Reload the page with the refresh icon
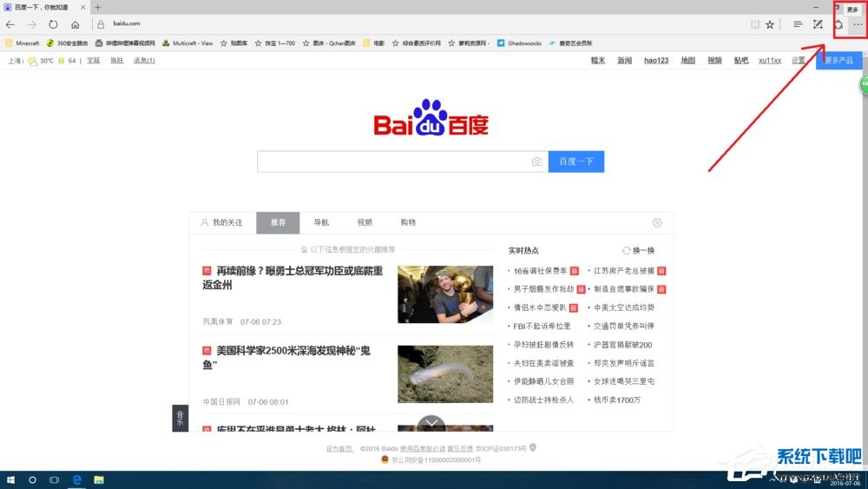Screen dimensions: 868x489 pos(53,24)
